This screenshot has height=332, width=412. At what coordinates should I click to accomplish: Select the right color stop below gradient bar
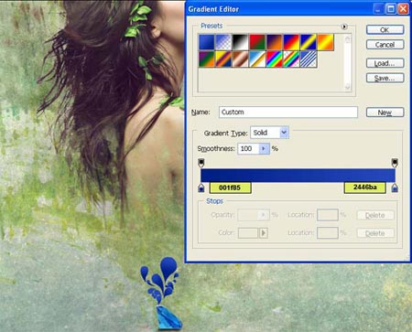(395, 187)
